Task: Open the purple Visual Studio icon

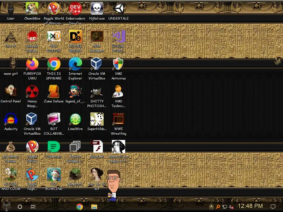Action: (x=119, y=37)
